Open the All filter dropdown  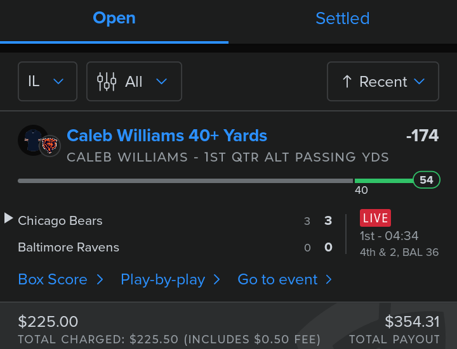click(134, 82)
